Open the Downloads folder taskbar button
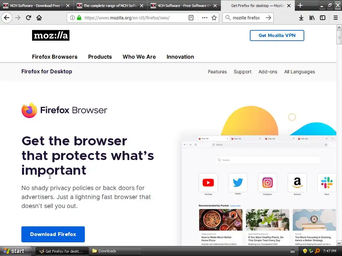The height and width of the screenshot is (256, 342). click(115, 251)
